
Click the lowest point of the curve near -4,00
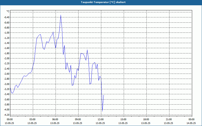coord(103,111)
